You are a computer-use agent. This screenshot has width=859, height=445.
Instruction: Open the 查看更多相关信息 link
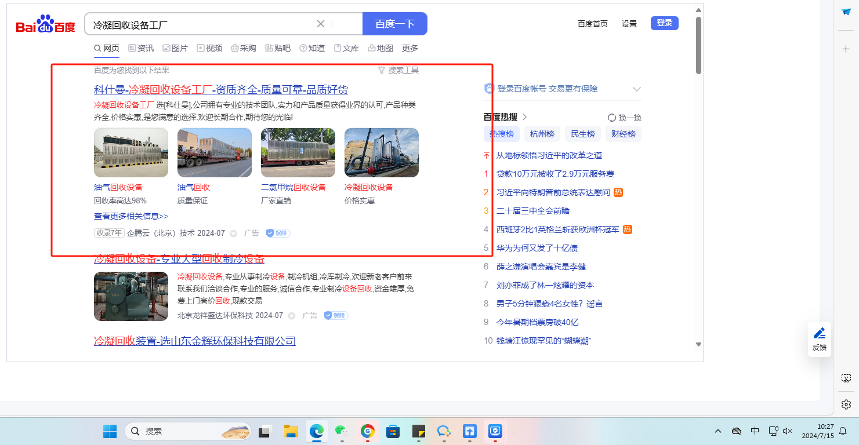[131, 216]
